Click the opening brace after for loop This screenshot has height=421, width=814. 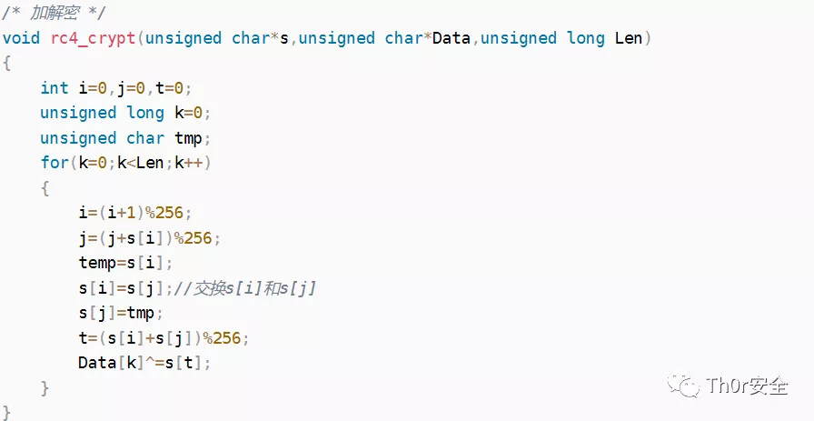click(45, 188)
